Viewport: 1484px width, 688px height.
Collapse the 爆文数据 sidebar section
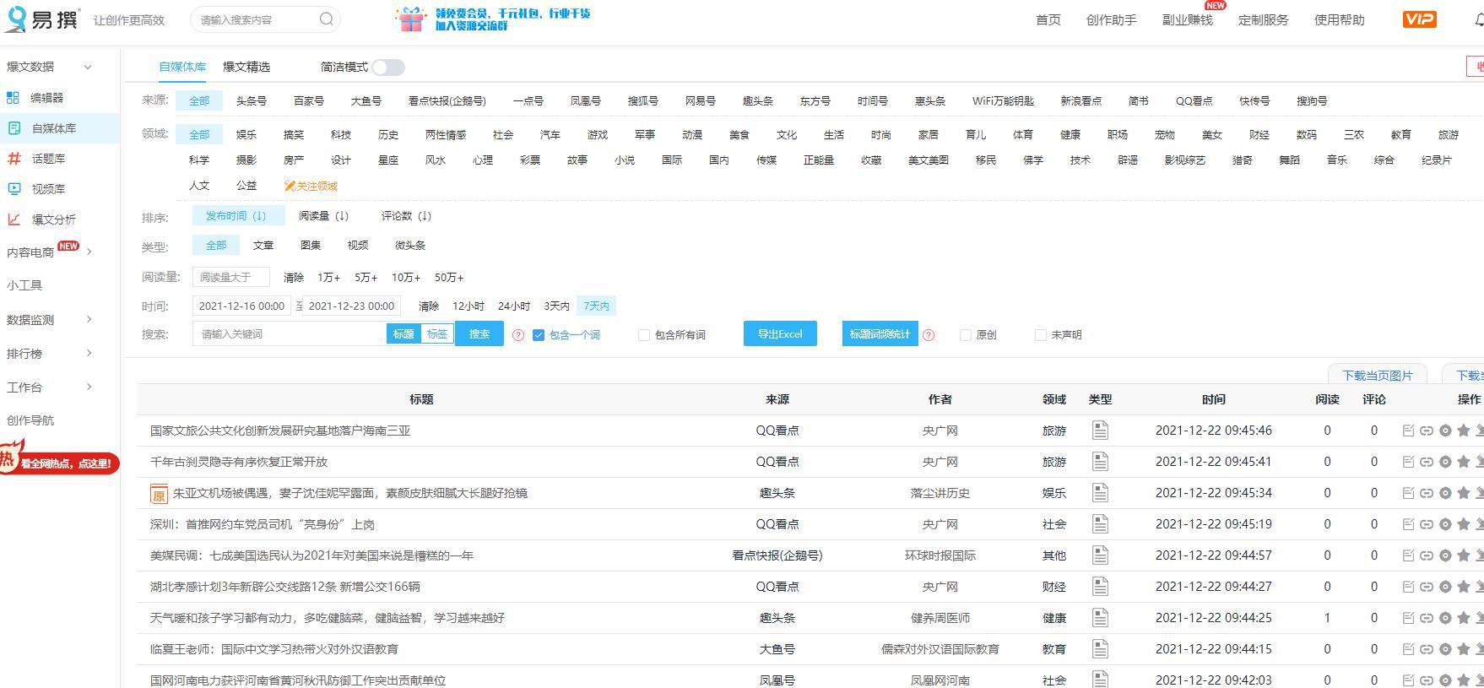point(87,67)
